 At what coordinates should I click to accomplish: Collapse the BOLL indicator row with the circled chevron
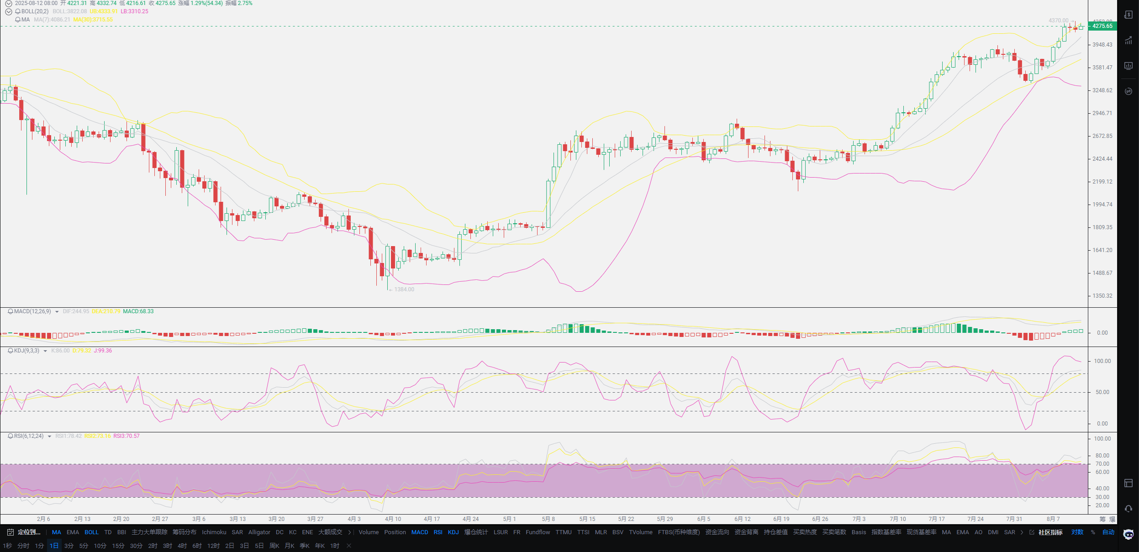pos(8,11)
